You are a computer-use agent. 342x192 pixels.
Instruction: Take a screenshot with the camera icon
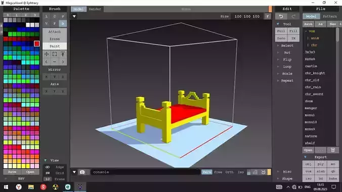82,172
